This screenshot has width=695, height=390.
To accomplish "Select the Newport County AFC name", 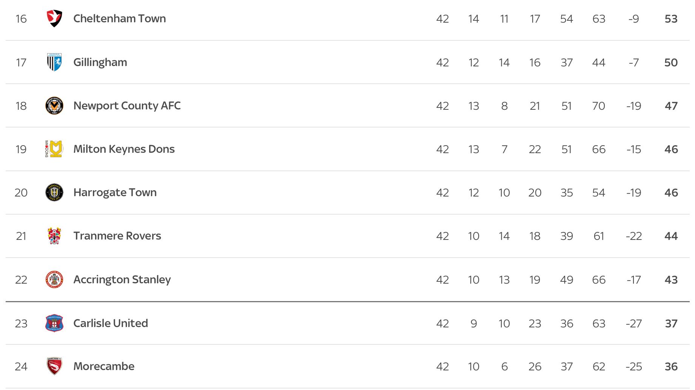I will [127, 106].
